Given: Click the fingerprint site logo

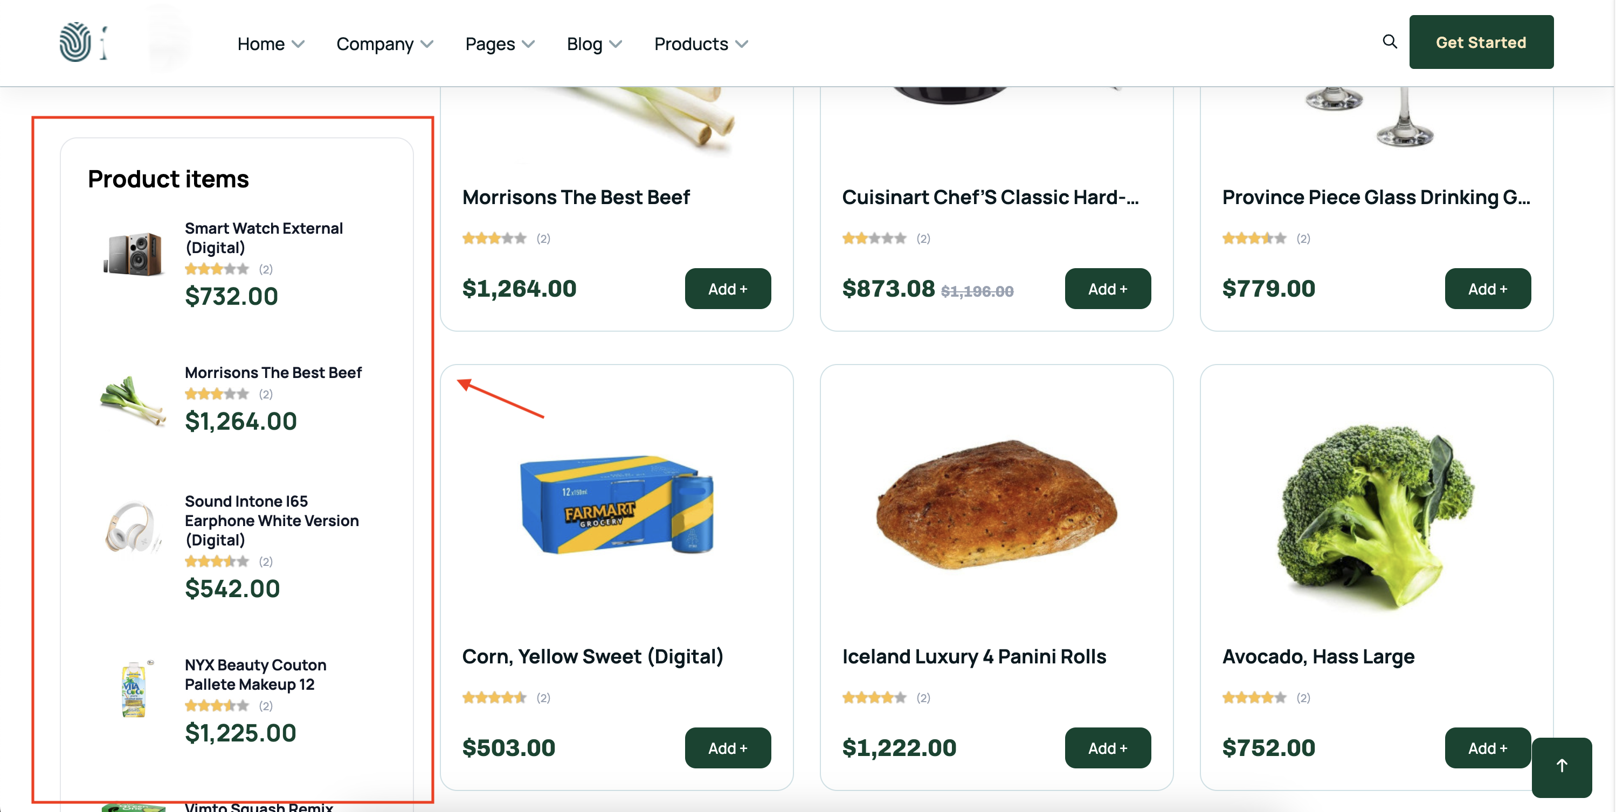Looking at the screenshot, I should 75,42.
